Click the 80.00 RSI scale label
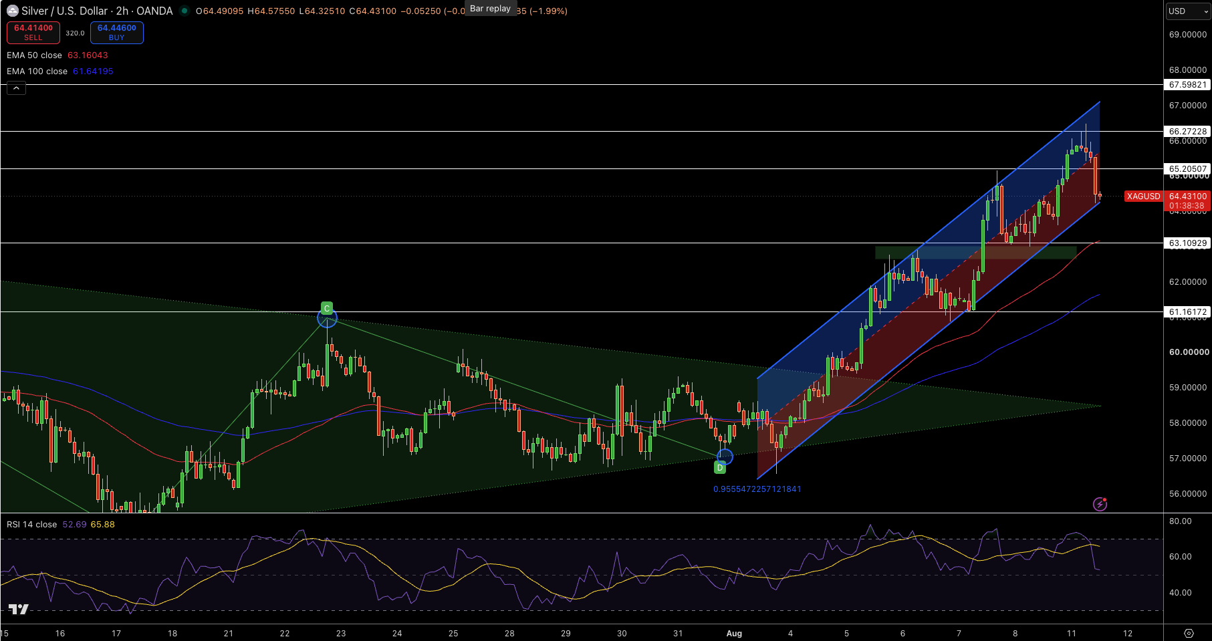The width and height of the screenshot is (1212, 641). [1181, 521]
